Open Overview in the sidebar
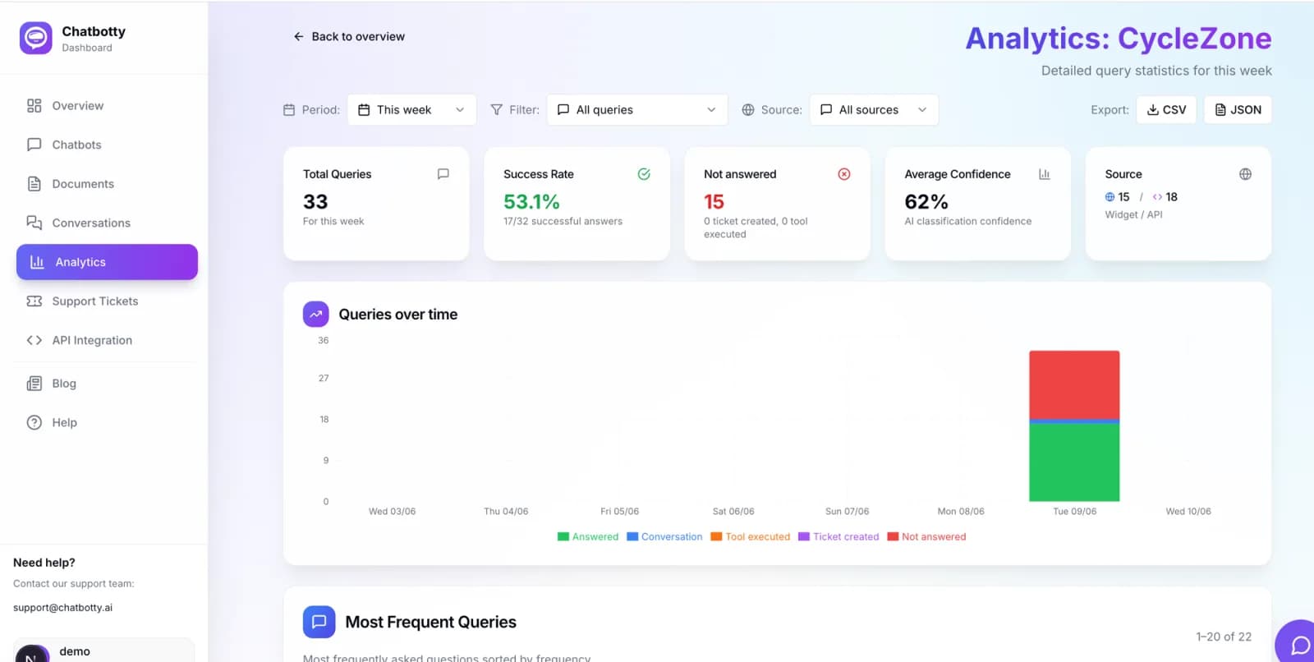The width and height of the screenshot is (1314, 662). pos(107,105)
